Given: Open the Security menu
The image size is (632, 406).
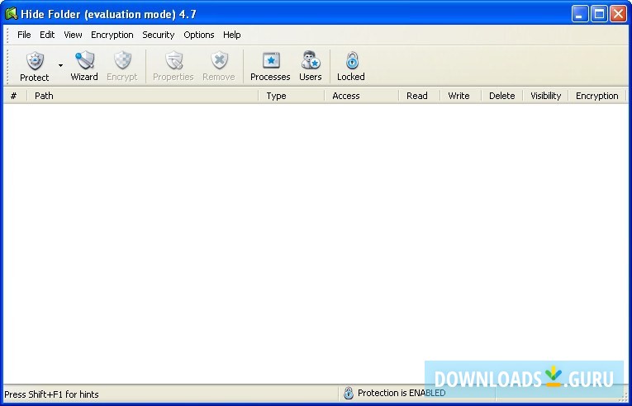Looking at the screenshot, I should pos(159,35).
